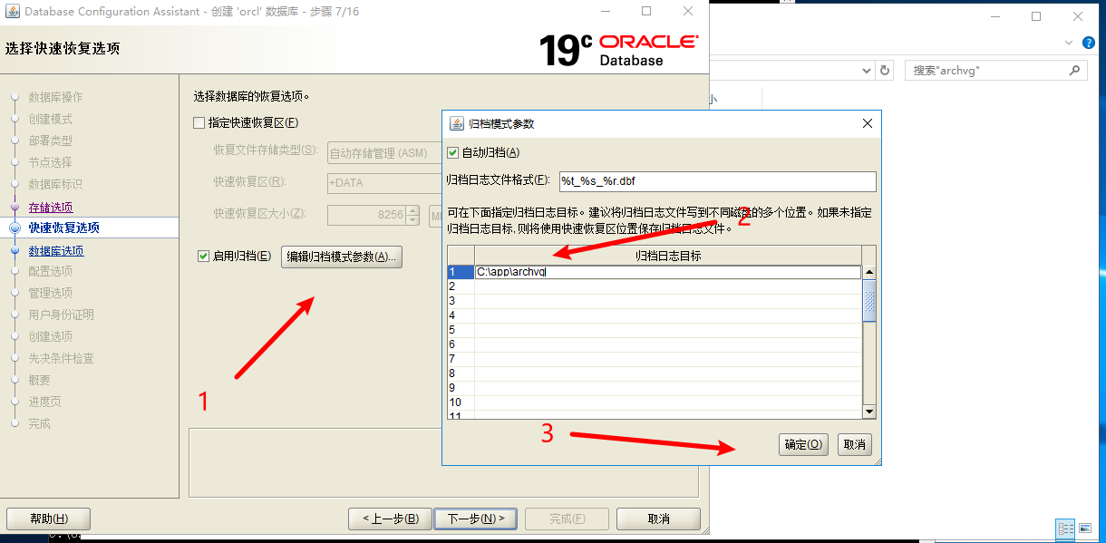Switch Explorer to large icons view
Viewport: 1106px width, 543px height.
(x=1084, y=528)
